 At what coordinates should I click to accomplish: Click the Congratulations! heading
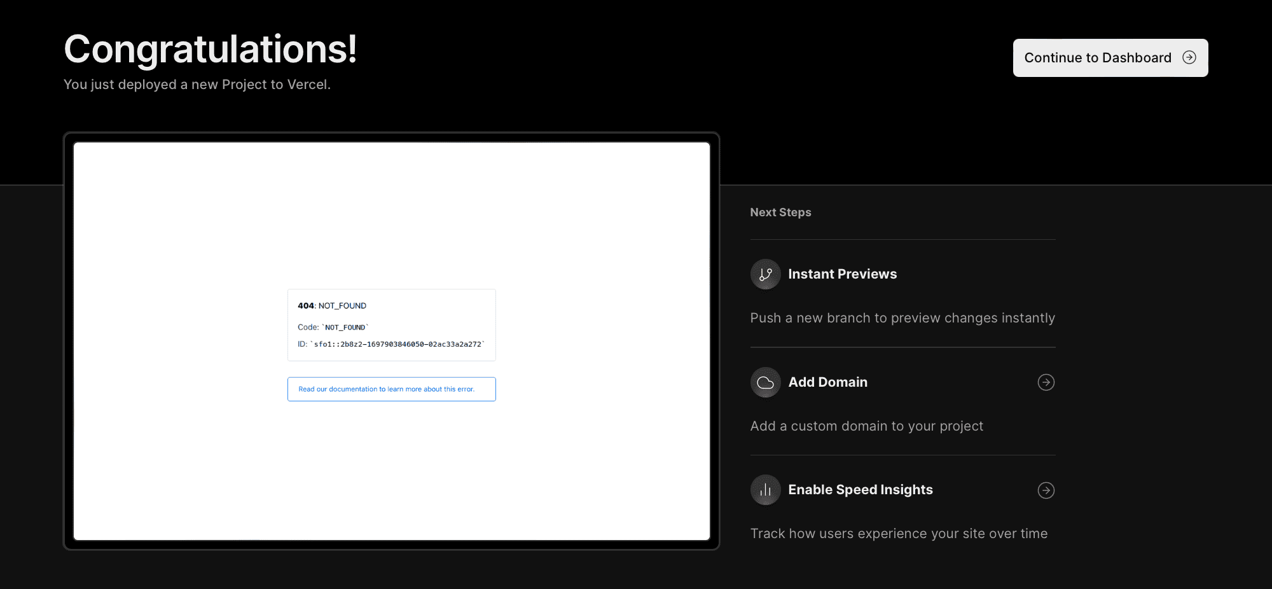[x=211, y=49]
